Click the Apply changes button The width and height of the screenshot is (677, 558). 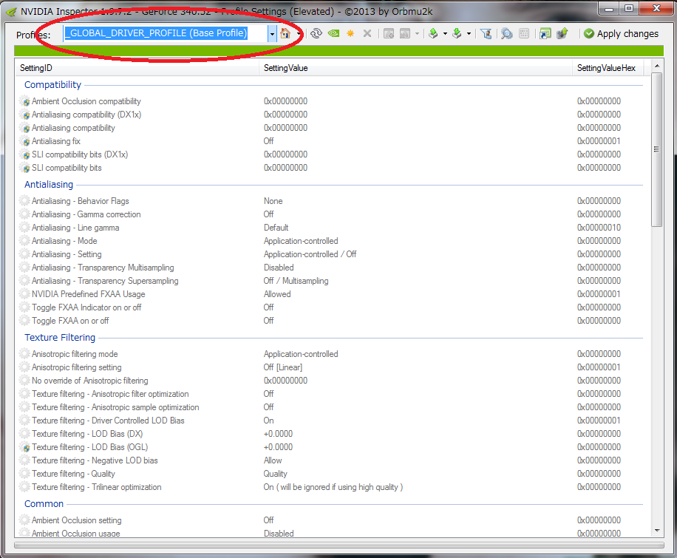coord(621,34)
